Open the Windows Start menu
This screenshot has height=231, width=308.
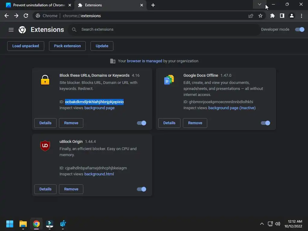(x=10, y=224)
